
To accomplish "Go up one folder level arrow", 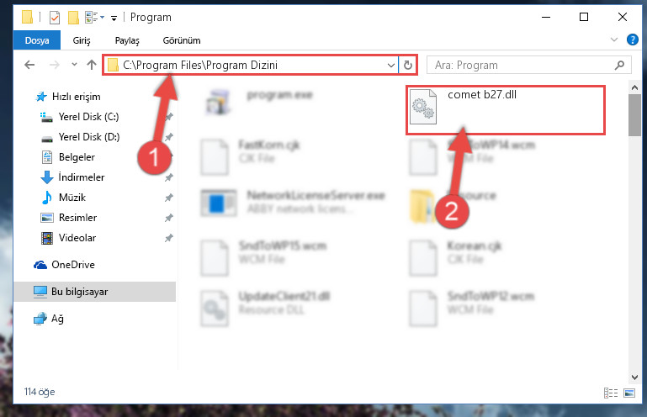I will (x=92, y=66).
